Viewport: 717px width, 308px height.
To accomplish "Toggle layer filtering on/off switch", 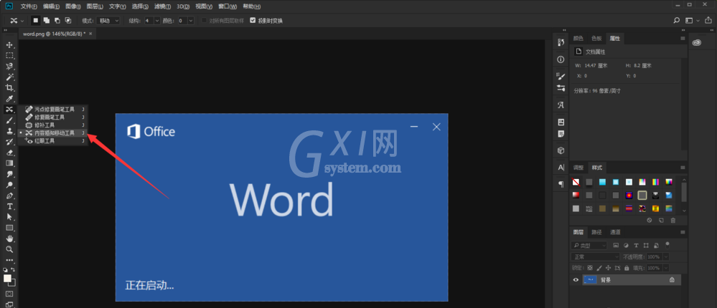I will click(x=667, y=244).
